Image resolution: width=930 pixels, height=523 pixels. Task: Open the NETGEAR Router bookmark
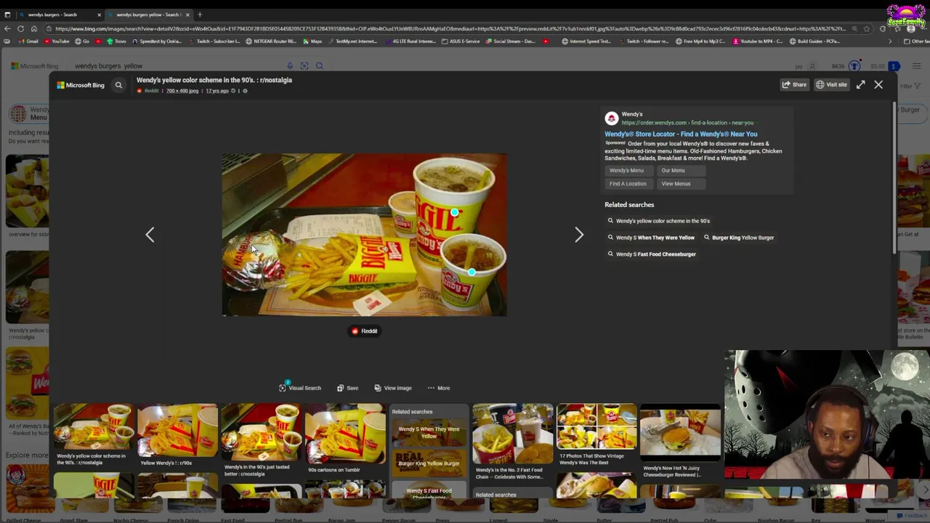(x=270, y=41)
